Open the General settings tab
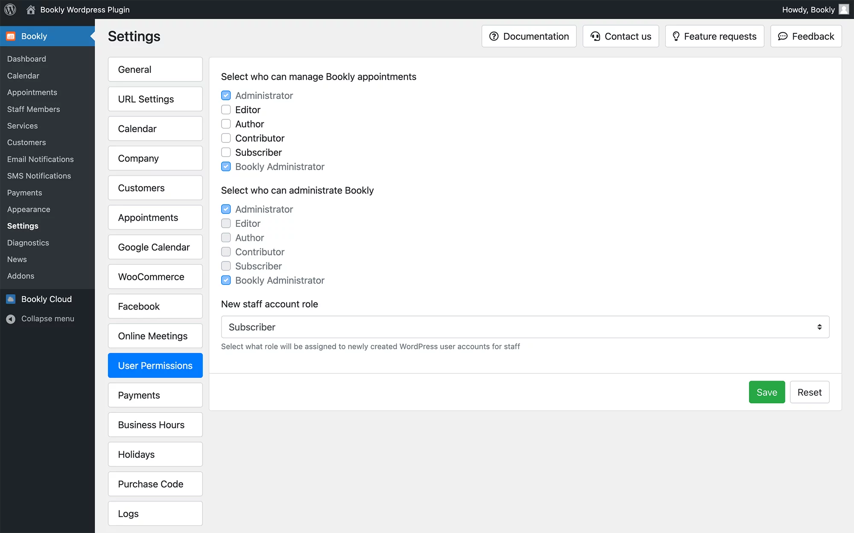Viewport: 854px width, 533px height. pos(155,70)
